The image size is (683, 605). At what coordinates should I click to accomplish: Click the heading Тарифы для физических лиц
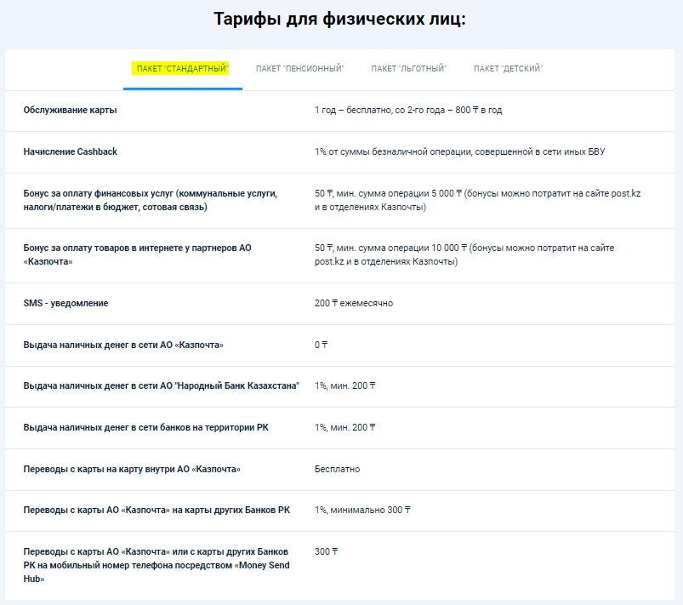[339, 20]
